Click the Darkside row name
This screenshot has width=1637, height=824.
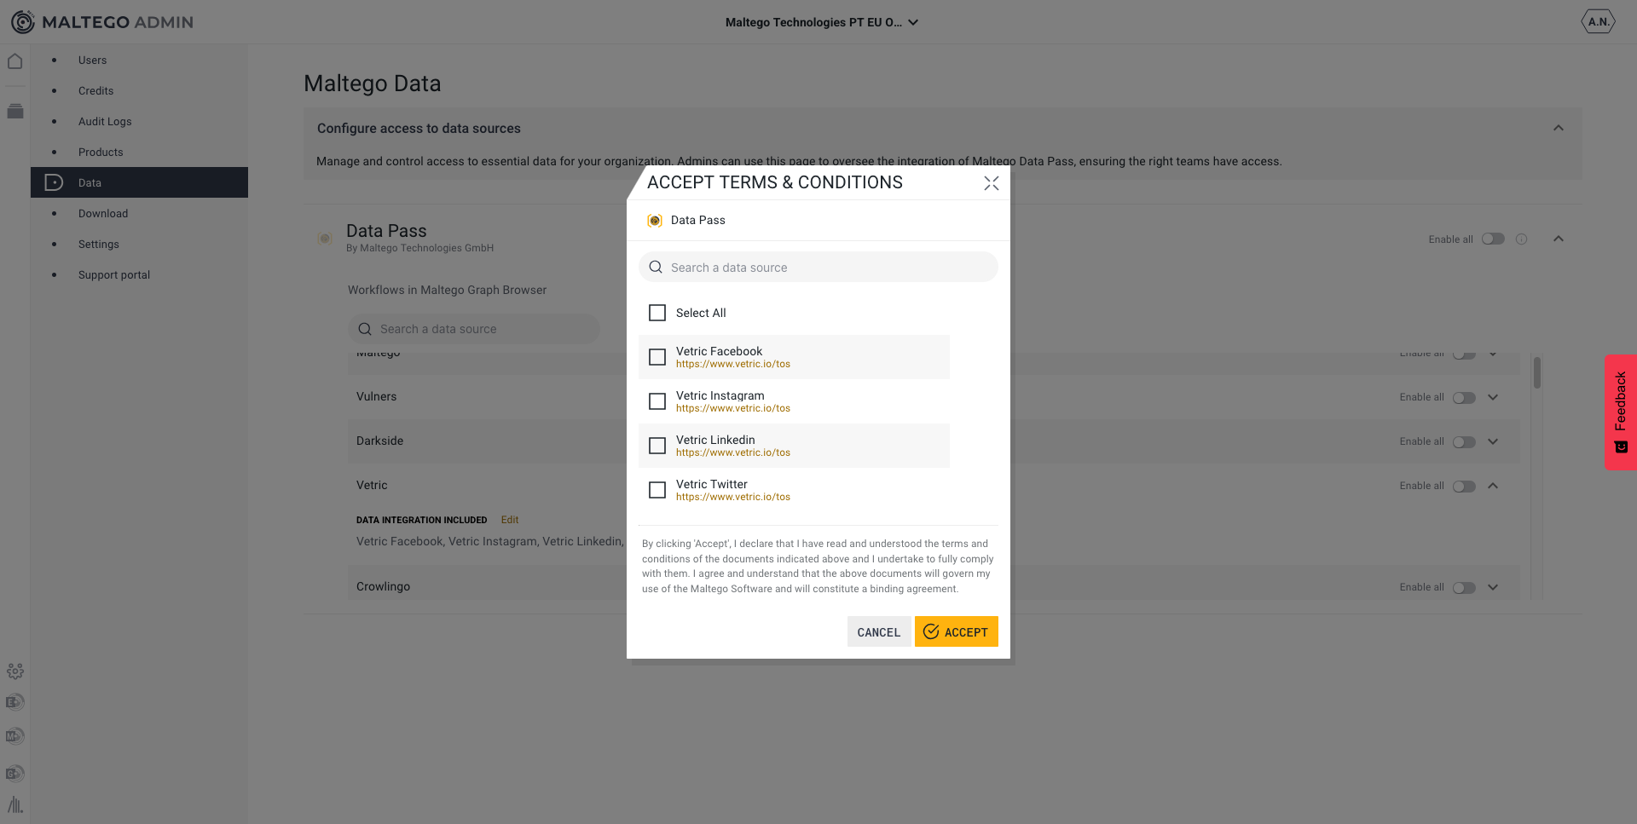380,441
